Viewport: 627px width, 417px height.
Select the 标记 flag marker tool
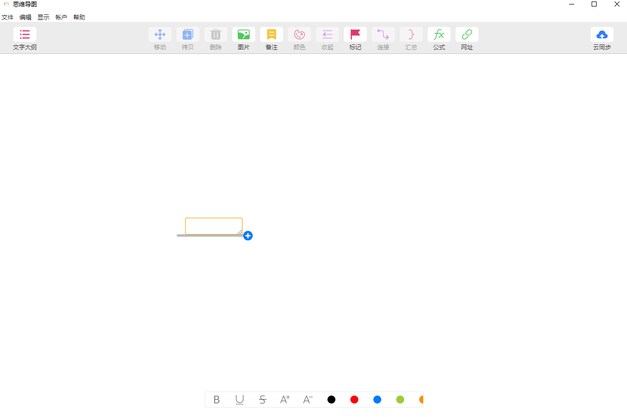pyautogui.click(x=355, y=35)
